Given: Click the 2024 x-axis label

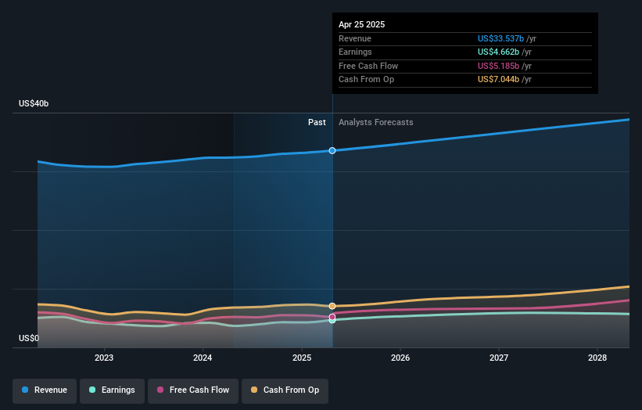Looking at the screenshot, I should coord(203,358).
